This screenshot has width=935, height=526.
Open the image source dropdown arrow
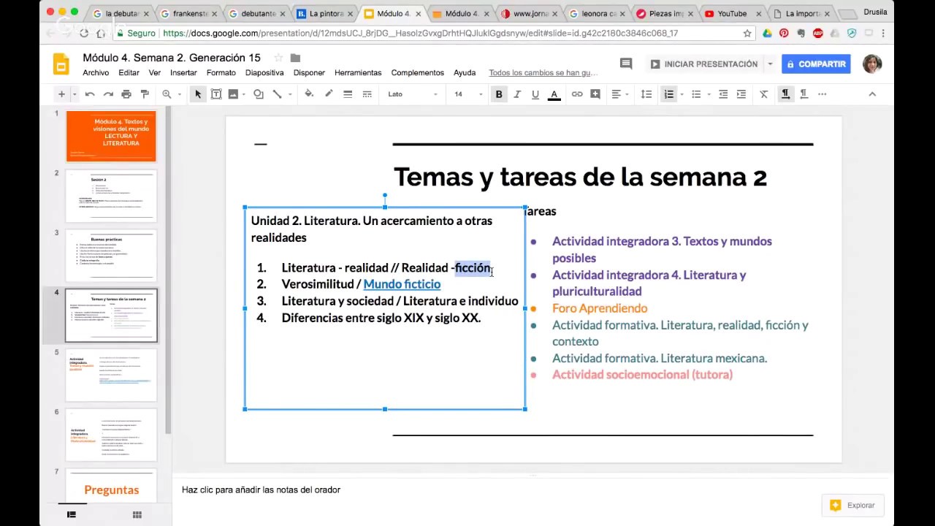(x=245, y=94)
